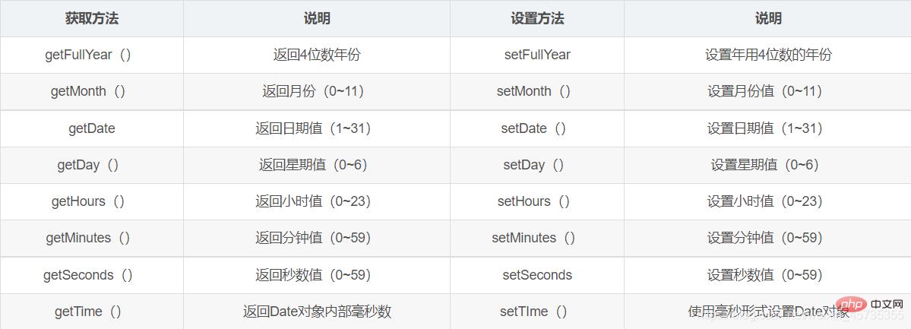This screenshot has width=911, height=329.
Task: Click the setSeconds cell
Action: pos(537,275)
